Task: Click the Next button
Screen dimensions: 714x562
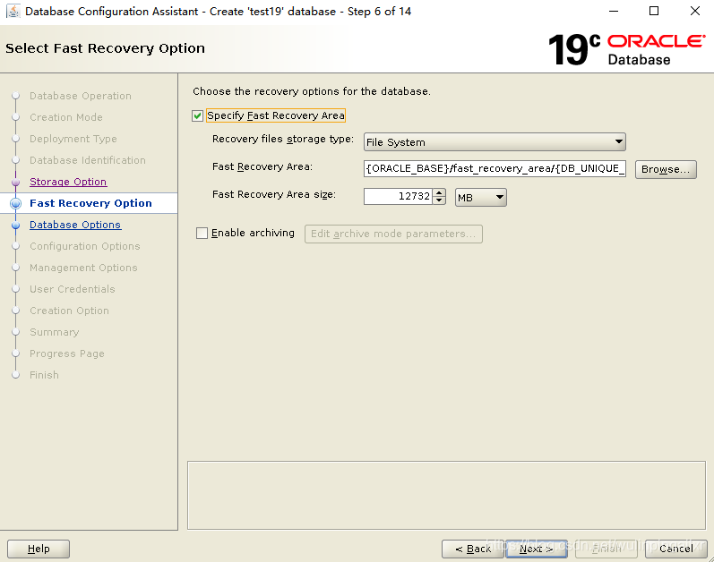Action: [536, 549]
